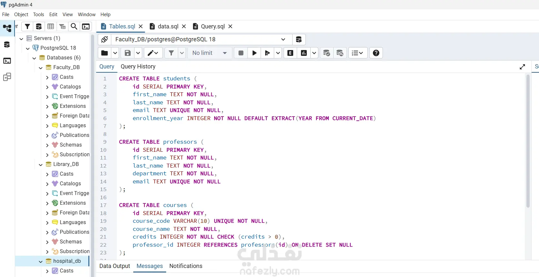Viewport: 539px width, 277px height.
Task: Click the Execute Script icon
Action: (267, 53)
